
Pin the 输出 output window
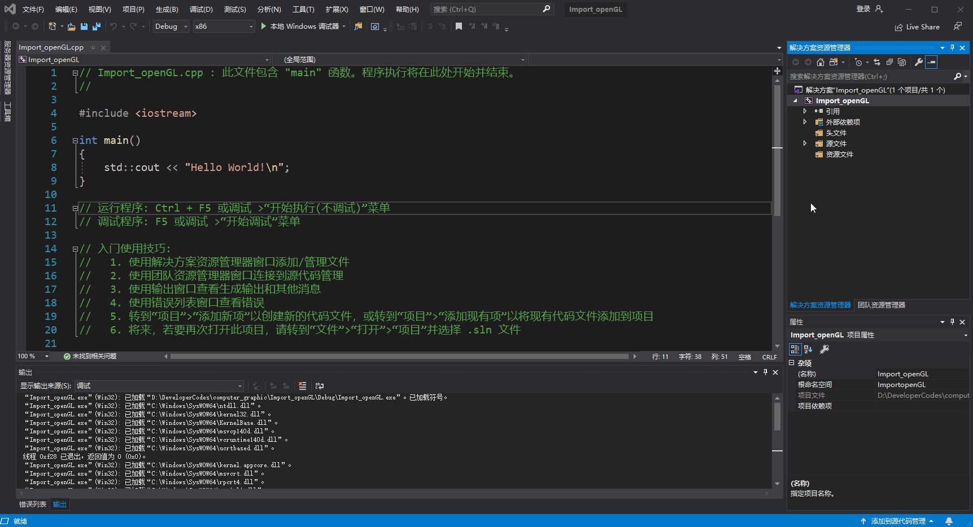pyautogui.click(x=766, y=372)
